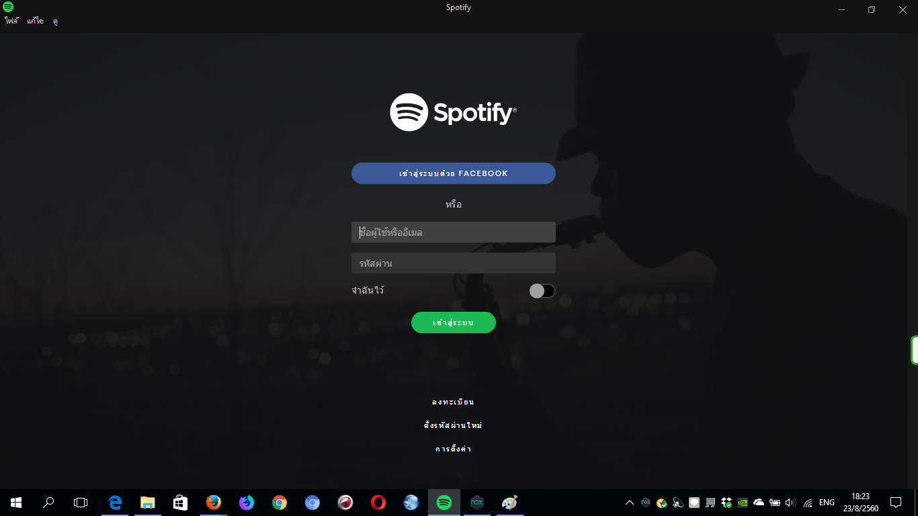Screen dimensions: 918x516
Task: Open File Explorer from taskbar
Action: point(148,502)
